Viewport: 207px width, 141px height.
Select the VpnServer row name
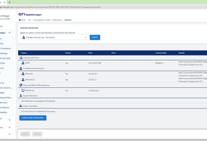(x=30, y=90)
